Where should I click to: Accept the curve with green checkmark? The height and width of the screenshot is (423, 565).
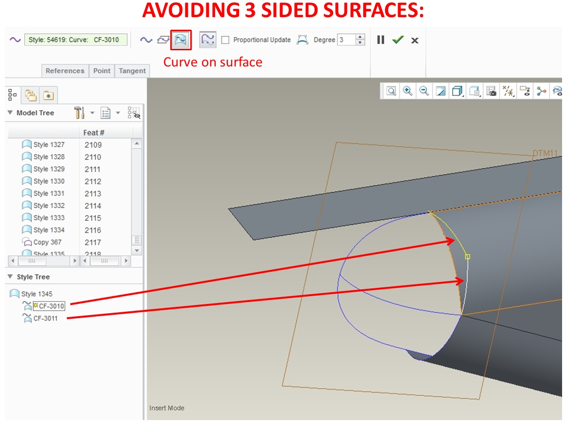point(398,40)
